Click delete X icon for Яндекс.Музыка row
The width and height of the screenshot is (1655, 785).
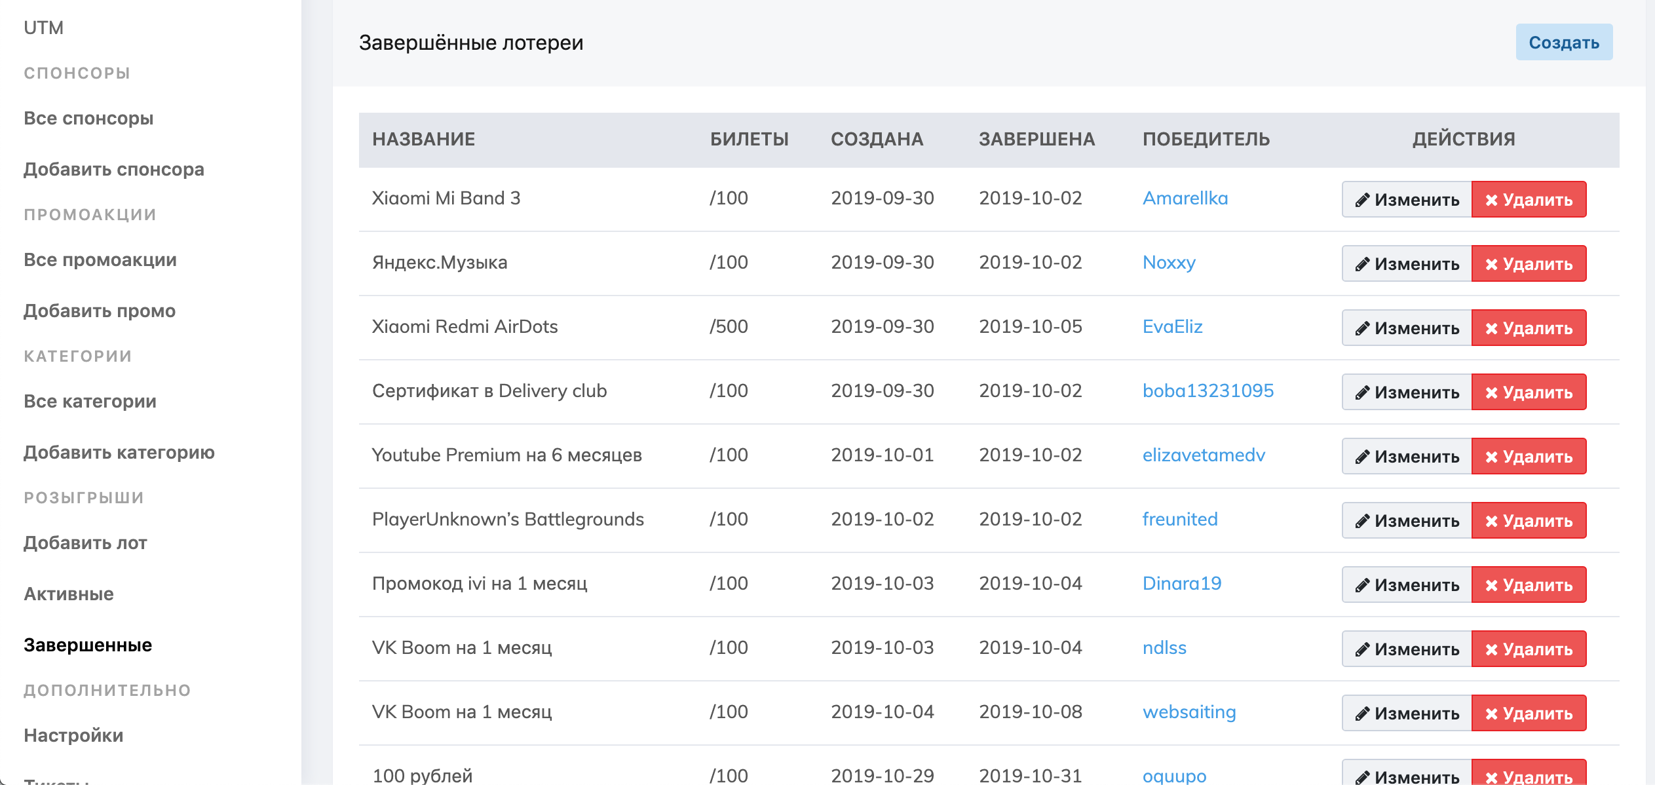point(1491,264)
